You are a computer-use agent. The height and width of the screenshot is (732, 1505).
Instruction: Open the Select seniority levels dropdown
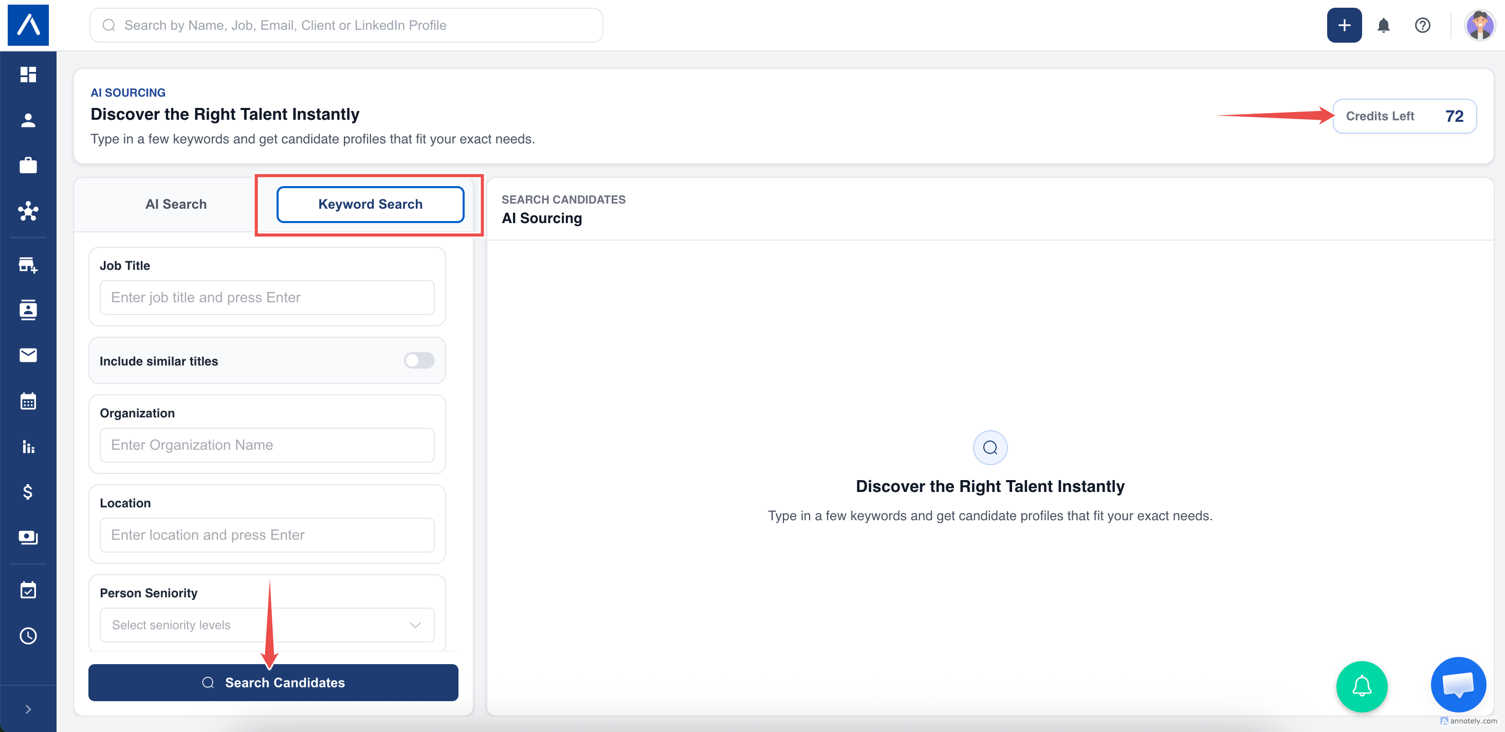coord(267,625)
